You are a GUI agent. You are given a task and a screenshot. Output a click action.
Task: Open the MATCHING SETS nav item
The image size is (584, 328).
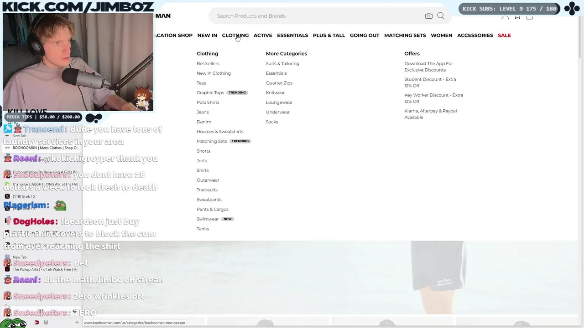click(405, 35)
